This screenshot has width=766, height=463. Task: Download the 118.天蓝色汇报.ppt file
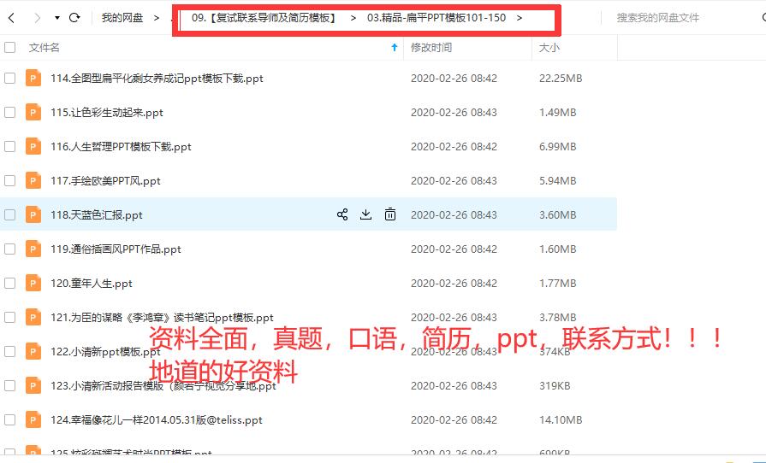point(365,214)
